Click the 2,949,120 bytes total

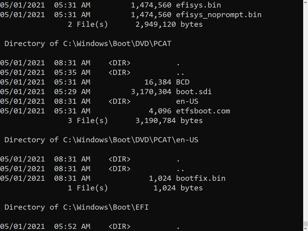point(169,24)
